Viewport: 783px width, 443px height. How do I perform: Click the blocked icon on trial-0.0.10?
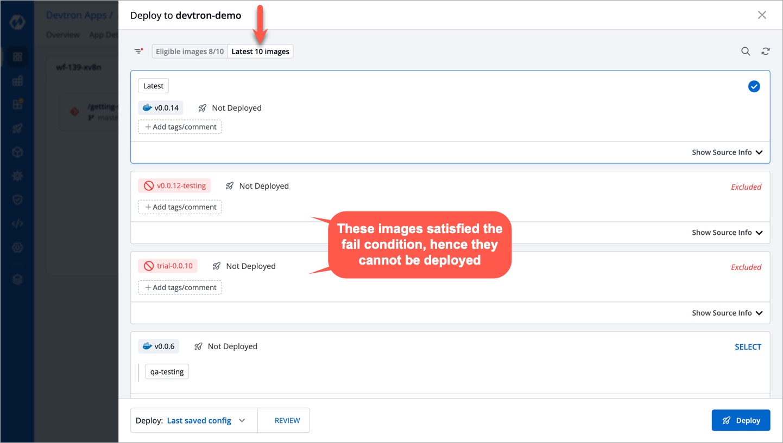coord(149,266)
